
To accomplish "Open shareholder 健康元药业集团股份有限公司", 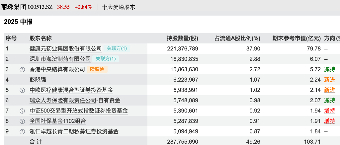I will [x=65, y=49].
